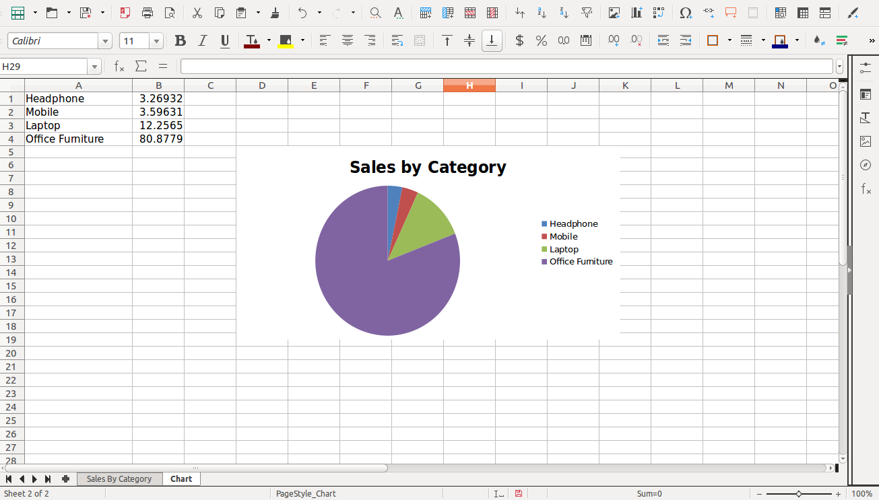Viewport: 879px width, 500px height.
Task: Click in the formula input line
Action: point(505,67)
